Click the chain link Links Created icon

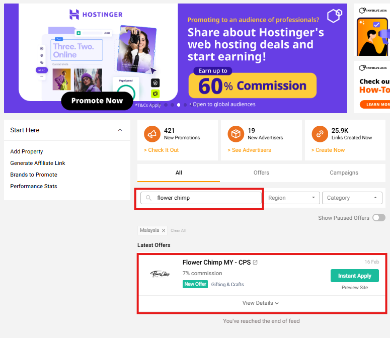tap(320, 134)
